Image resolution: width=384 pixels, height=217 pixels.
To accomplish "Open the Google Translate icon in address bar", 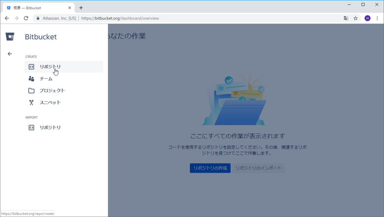I will [x=346, y=18].
